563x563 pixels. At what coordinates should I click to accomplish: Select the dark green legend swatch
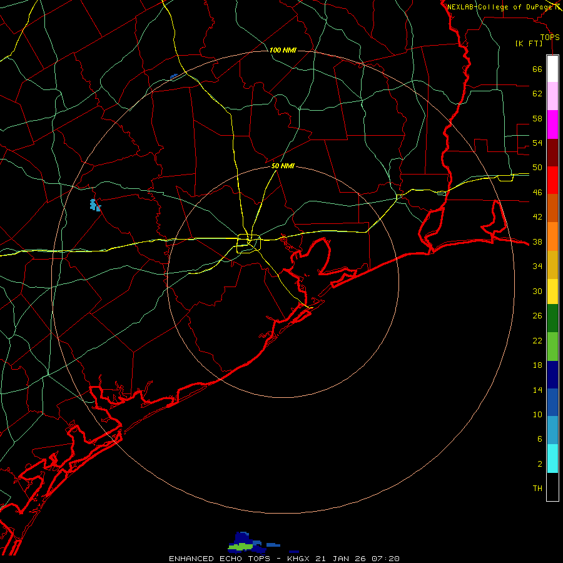pos(552,318)
